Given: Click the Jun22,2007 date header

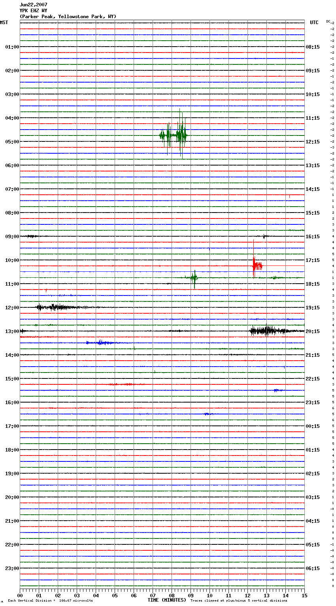Looking at the screenshot, I should tap(33, 5).
